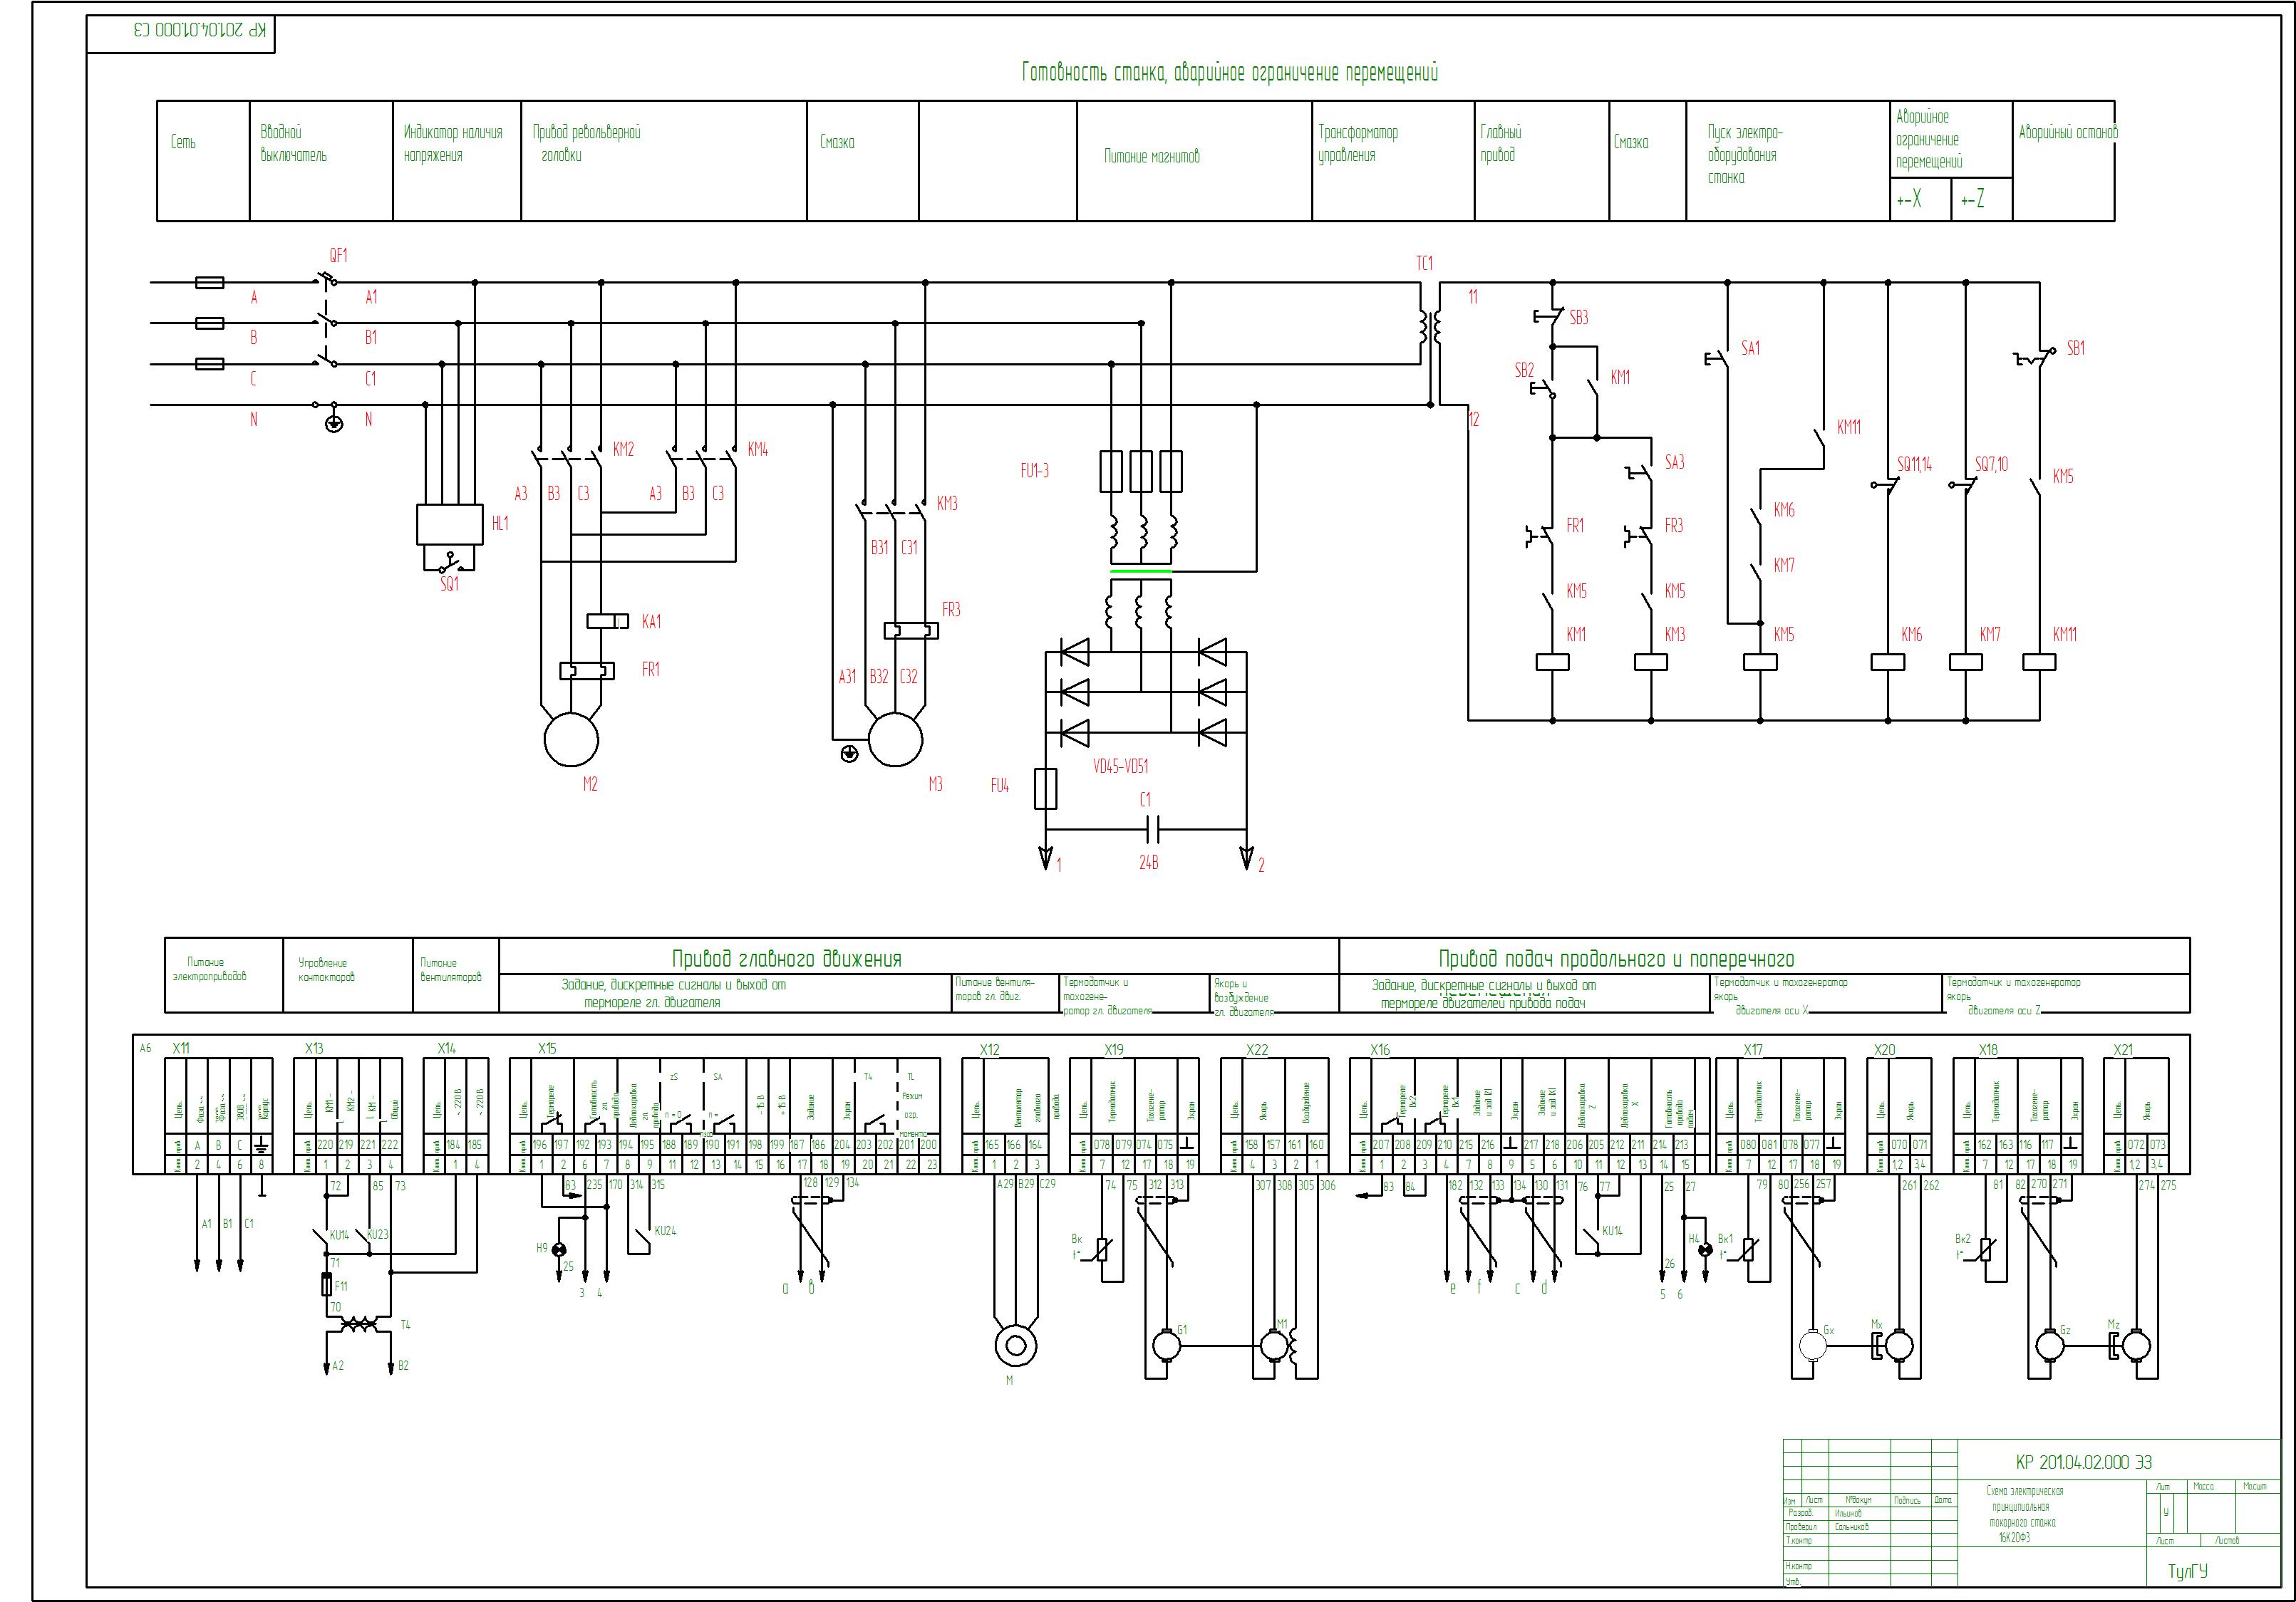Click the FU4 fuse label
The height and width of the screenshot is (1602, 2296).
pos(1000,786)
